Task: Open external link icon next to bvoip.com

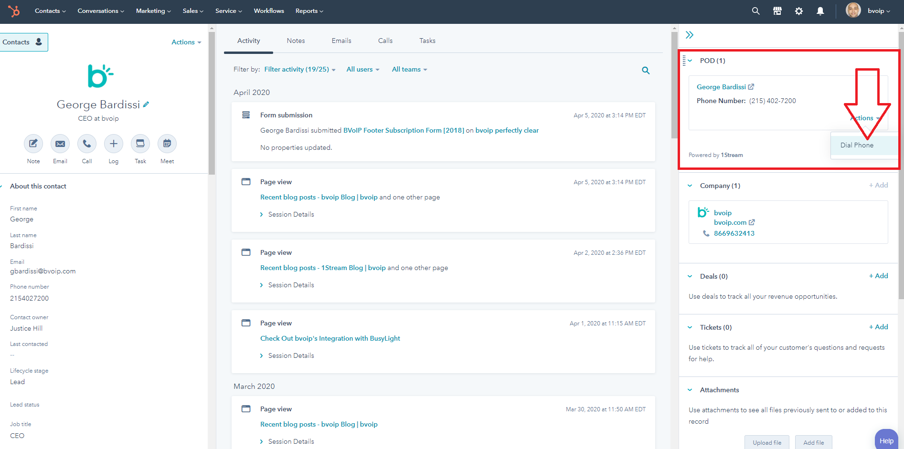Action: point(752,222)
